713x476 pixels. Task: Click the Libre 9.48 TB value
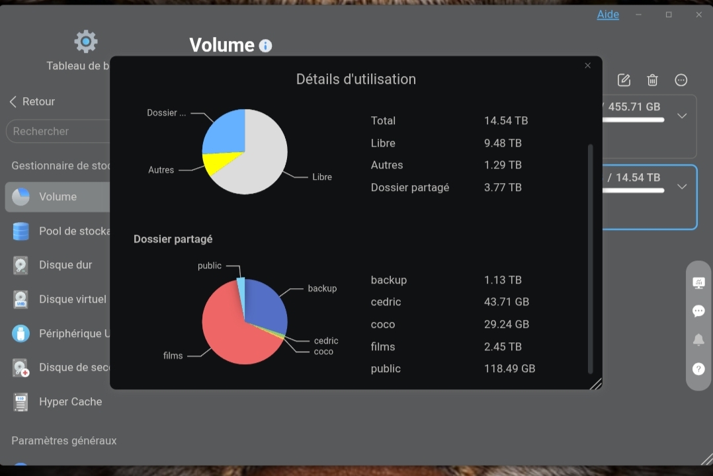pos(503,143)
